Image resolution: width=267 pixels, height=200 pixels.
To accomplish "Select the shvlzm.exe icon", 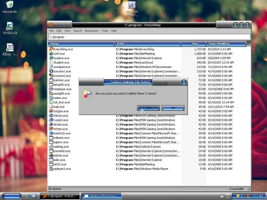I will [51, 124].
